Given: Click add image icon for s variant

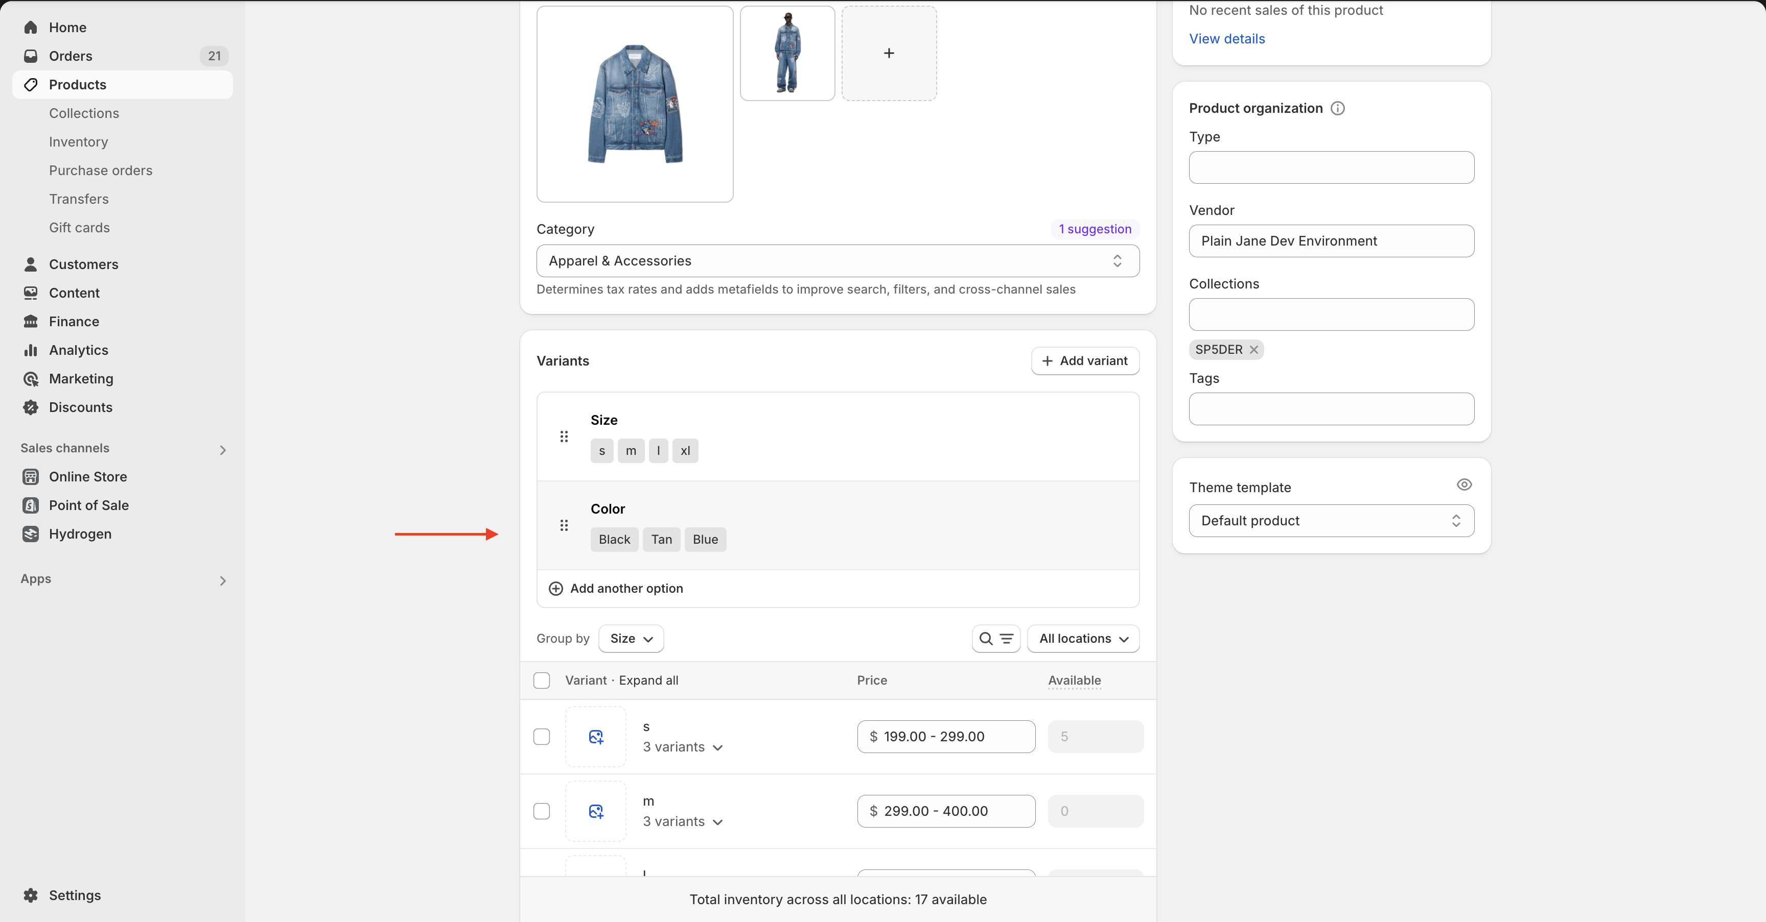Looking at the screenshot, I should [x=596, y=737].
